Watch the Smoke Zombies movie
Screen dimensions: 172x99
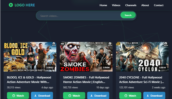[x=74, y=96]
